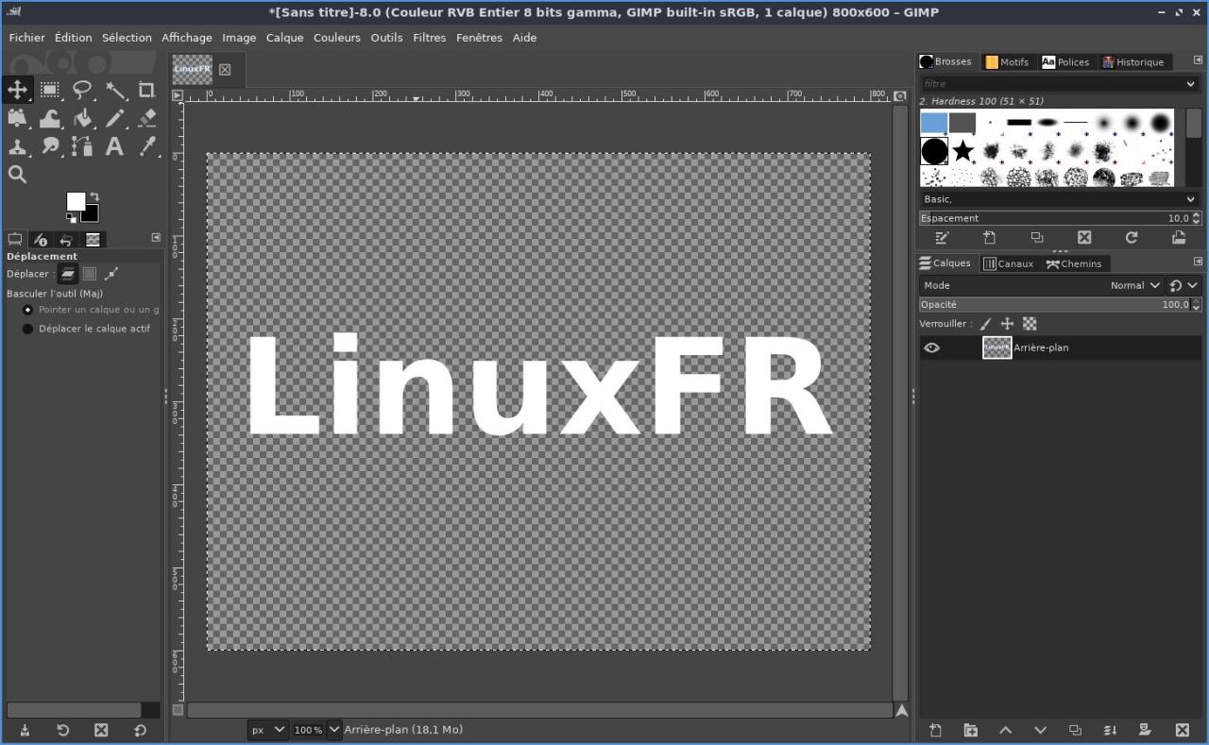Swap foreground and background colors
The image size is (1209, 745).
(94, 196)
